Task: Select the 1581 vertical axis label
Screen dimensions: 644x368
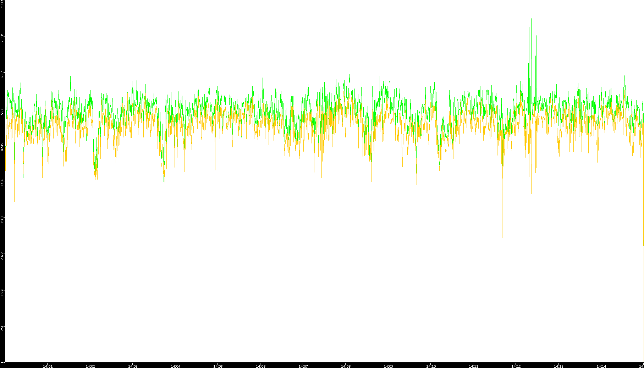Action: (2, 292)
